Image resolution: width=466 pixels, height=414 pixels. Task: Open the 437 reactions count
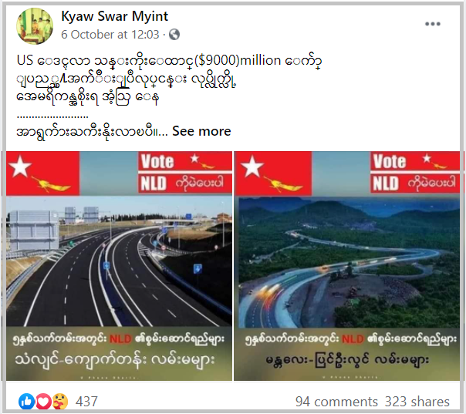[x=86, y=402]
